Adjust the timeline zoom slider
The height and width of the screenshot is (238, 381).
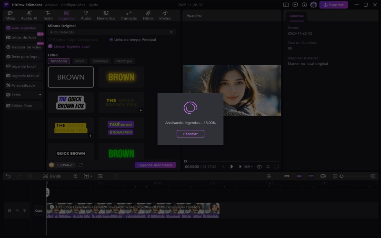coord(341,176)
